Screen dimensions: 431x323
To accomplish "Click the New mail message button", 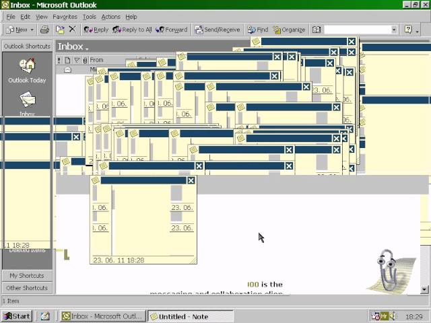I will pos(16,30).
